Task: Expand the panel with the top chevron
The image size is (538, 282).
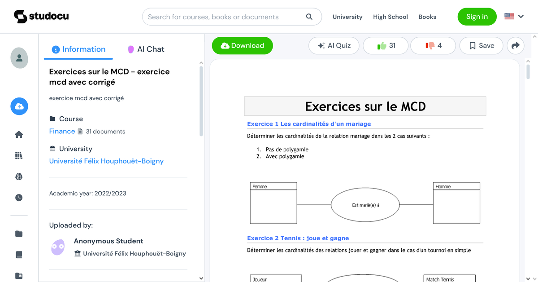Action: tap(201, 64)
